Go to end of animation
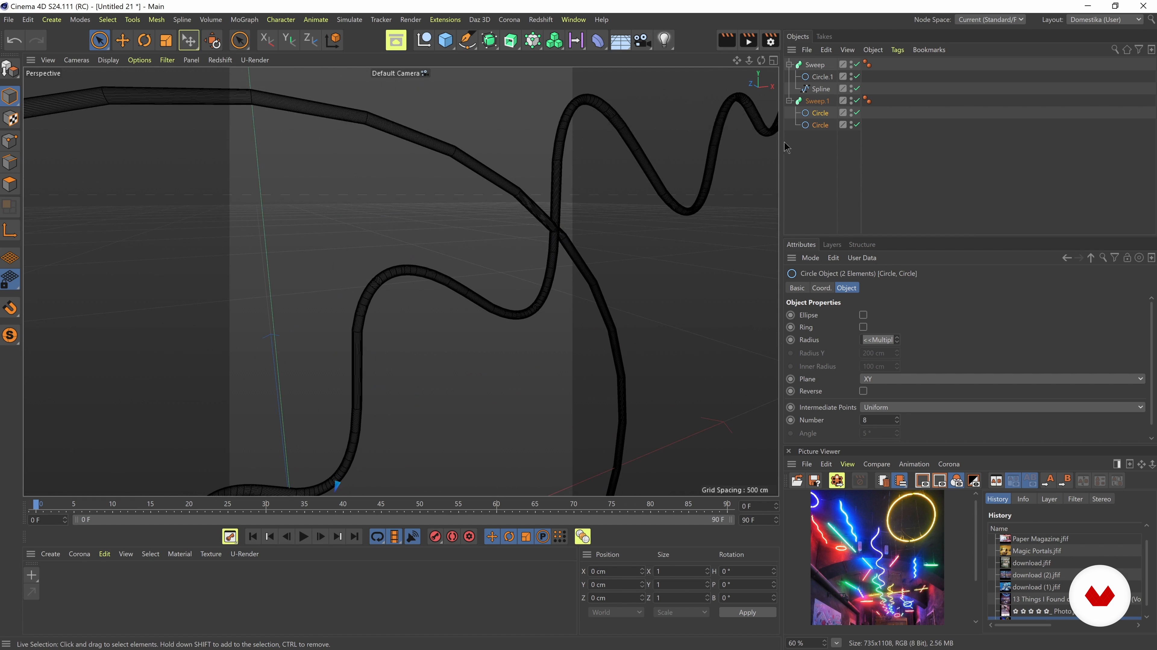The width and height of the screenshot is (1157, 650). tap(355, 537)
